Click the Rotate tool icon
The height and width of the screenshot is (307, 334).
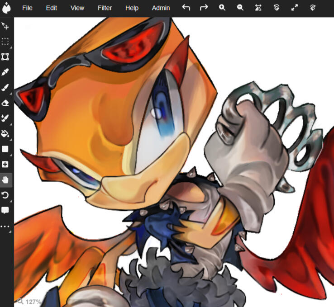tap(5, 195)
